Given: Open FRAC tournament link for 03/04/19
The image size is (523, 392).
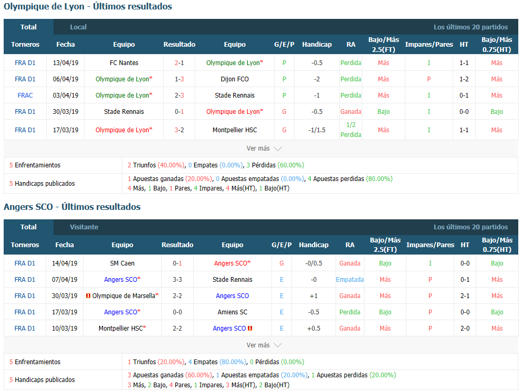Looking at the screenshot, I should tap(25, 96).
